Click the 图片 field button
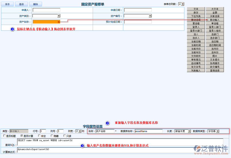231x158 pixels. click(215, 56)
